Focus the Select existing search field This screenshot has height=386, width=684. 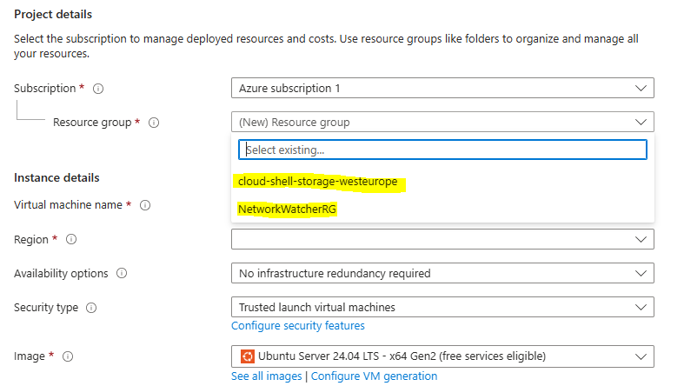pos(442,150)
